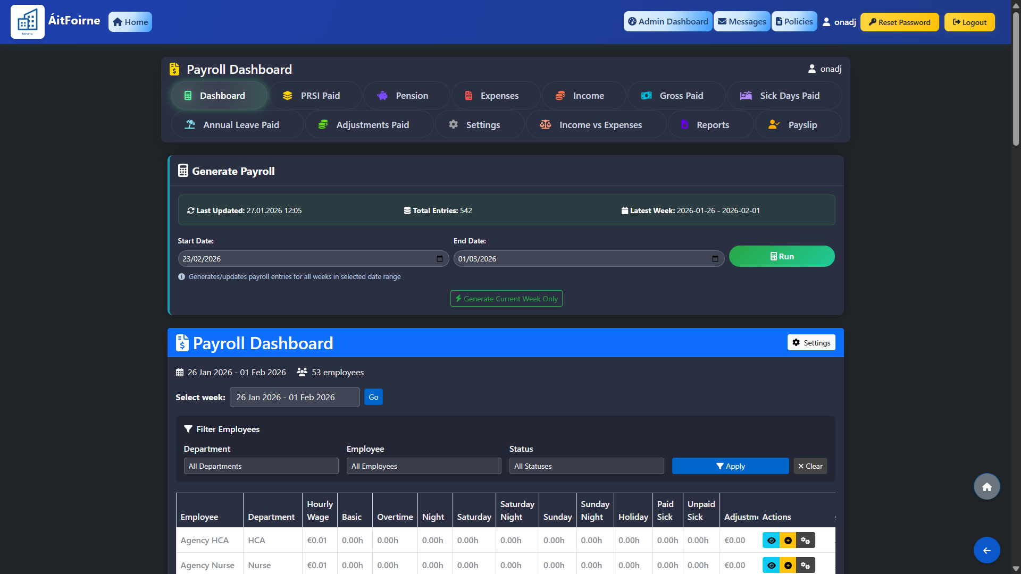Viewport: 1021px width, 574px height.
Task: Open the Sick Days Paid tab
Action: (784, 96)
